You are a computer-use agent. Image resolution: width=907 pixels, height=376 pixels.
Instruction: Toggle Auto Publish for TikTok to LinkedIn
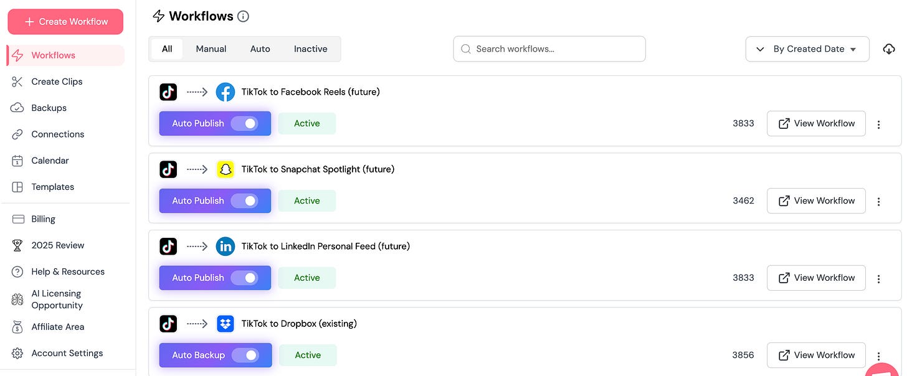click(x=244, y=278)
